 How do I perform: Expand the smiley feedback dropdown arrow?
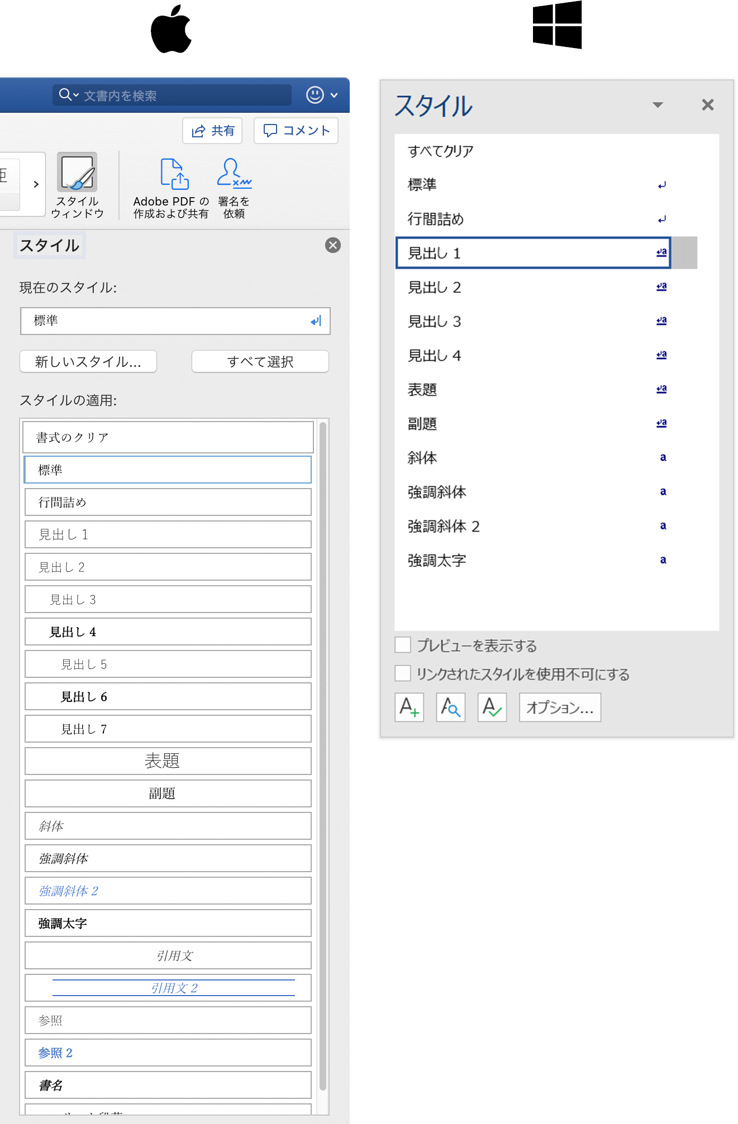[334, 95]
